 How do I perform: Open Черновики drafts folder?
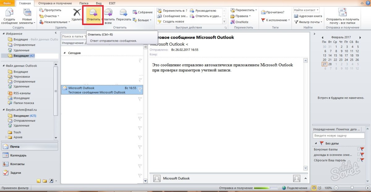(22, 77)
